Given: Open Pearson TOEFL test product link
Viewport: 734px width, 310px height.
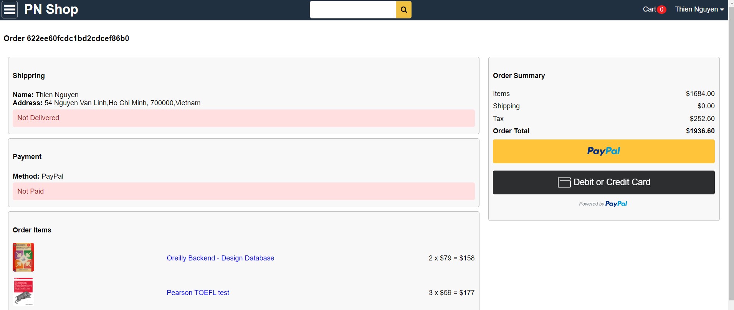Looking at the screenshot, I should (198, 293).
